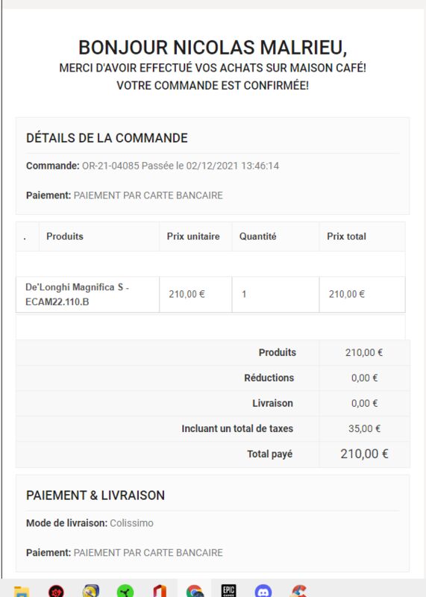Open the red gear app in taskbar
Screen dimensions: 426x597
pyautogui.click(x=57, y=592)
